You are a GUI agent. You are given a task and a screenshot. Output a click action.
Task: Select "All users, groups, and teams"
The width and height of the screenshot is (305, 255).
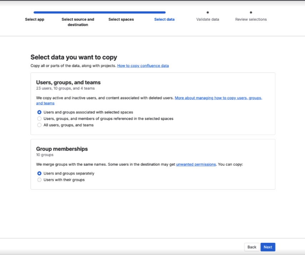point(39,125)
